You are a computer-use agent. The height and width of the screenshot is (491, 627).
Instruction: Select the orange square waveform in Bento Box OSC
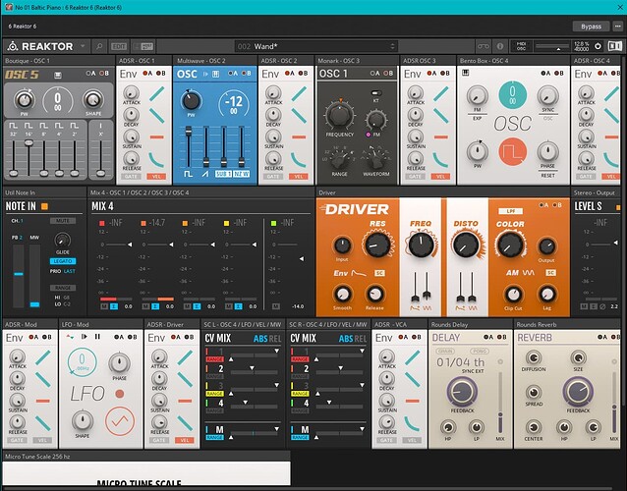(x=512, y=152)
